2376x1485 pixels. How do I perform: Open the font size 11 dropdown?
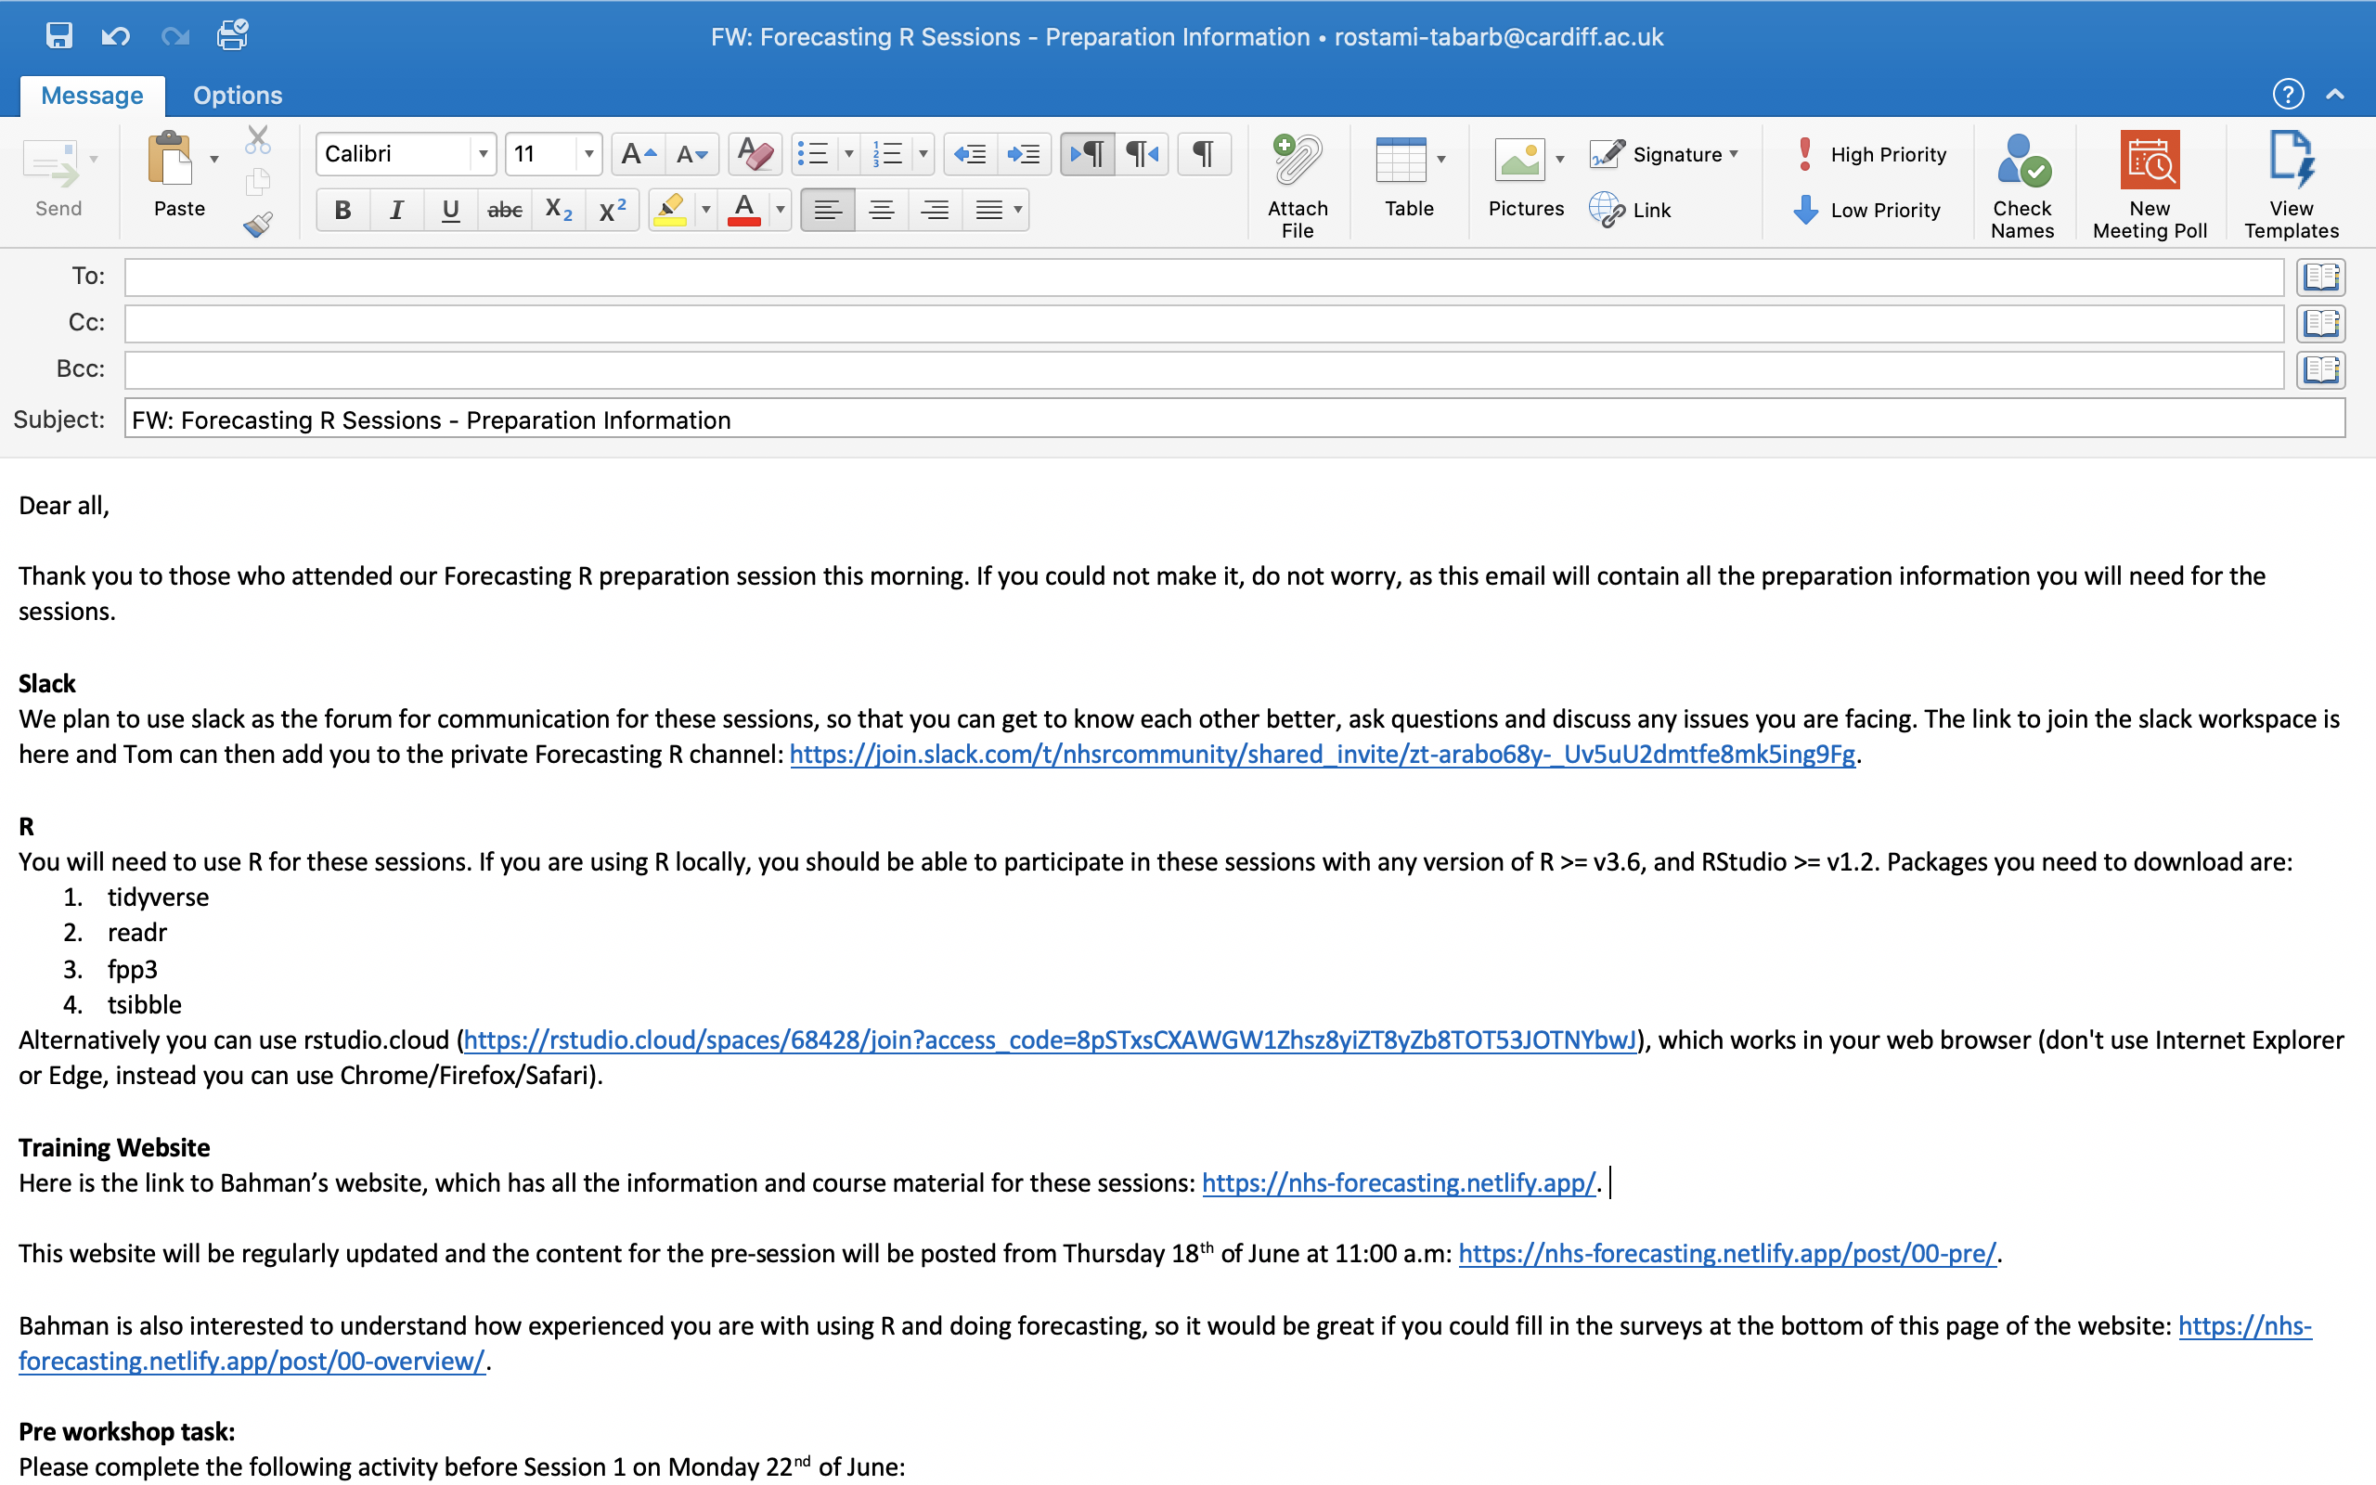(588, 154)
